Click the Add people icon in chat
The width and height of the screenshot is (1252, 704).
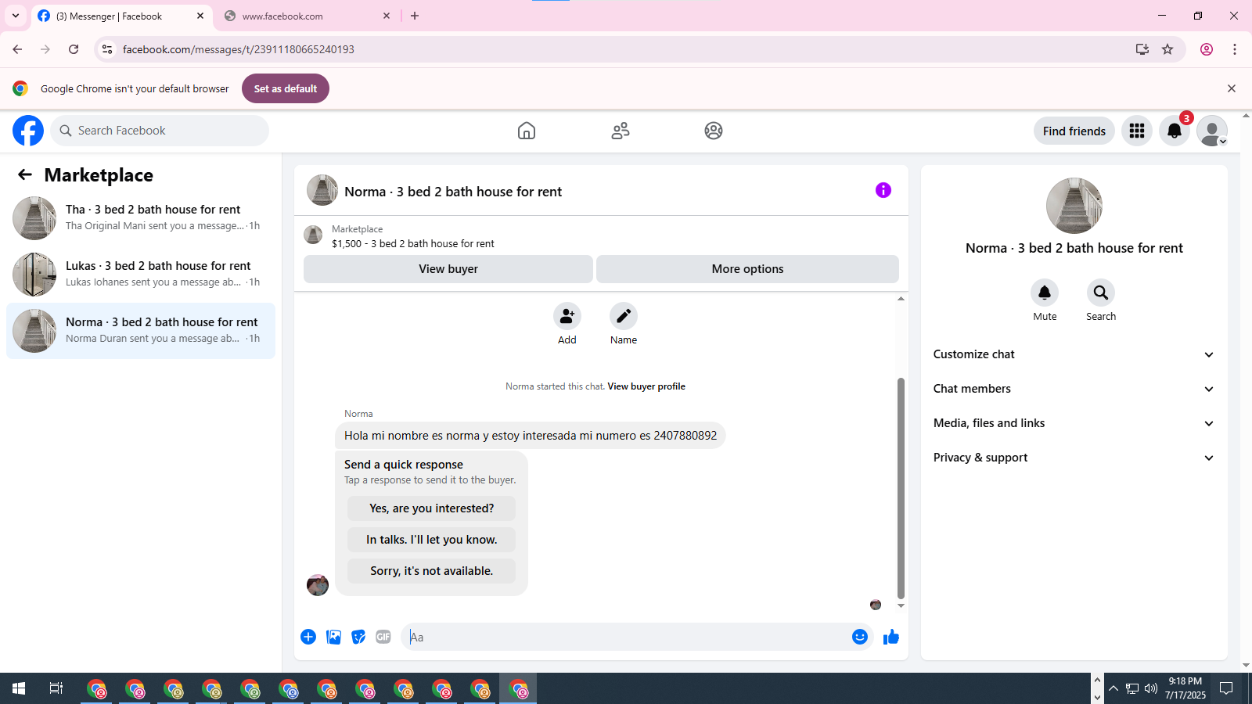567,316
